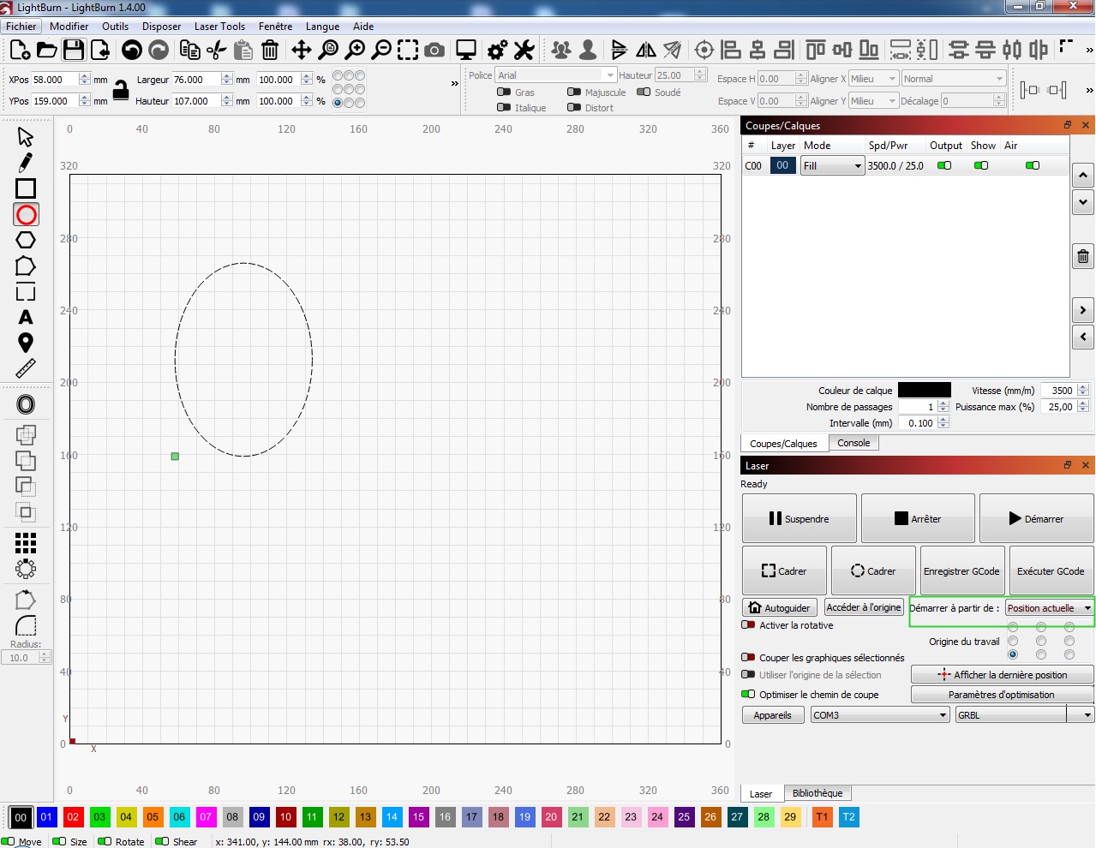
Task: Click the Démarrer button
Action: [x=1036, y=518]
